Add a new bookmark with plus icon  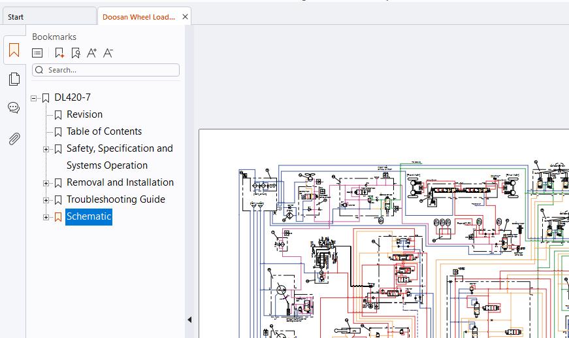pyautogui.click(x=59, y=53)
